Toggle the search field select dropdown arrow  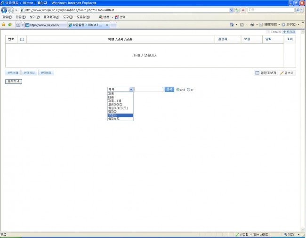click(x=131, y=89)
